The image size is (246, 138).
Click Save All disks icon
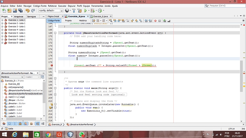(21, 10)
